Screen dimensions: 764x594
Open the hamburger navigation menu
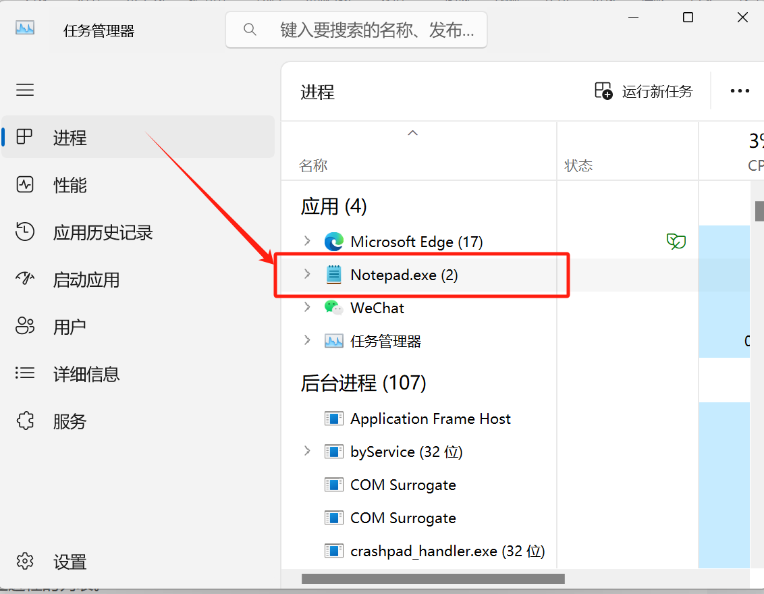pos(25,90)
